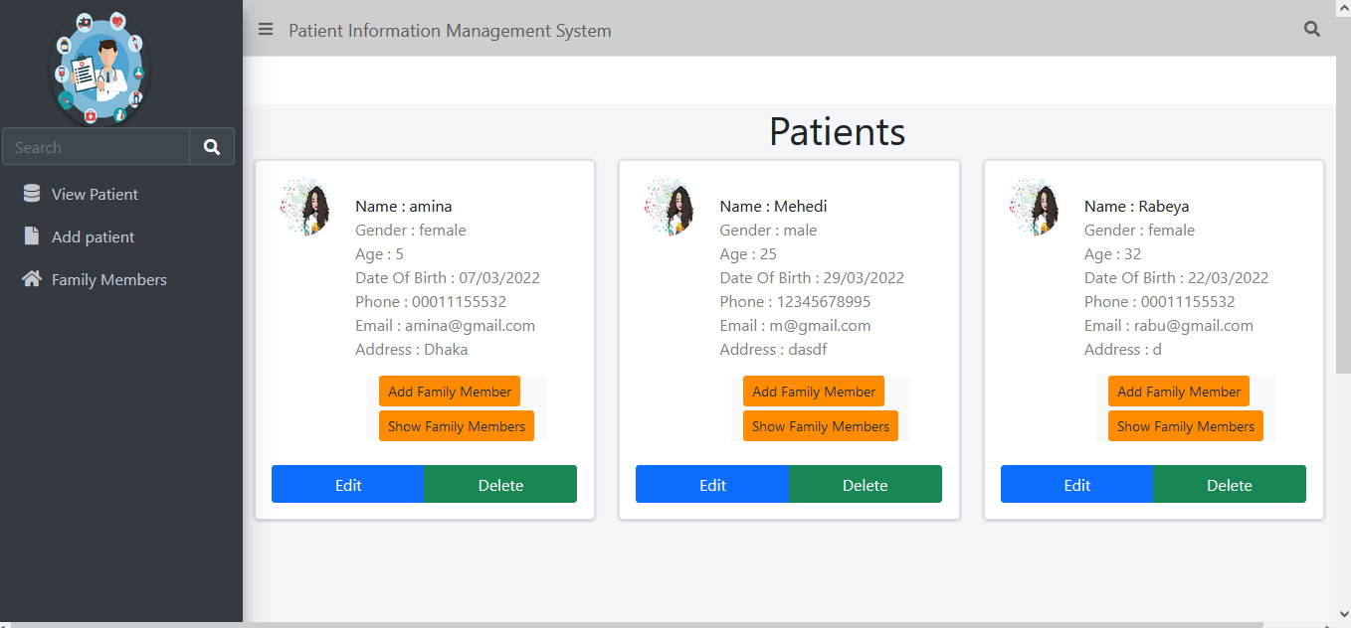Screen dimensions: 1351x628
Task: Click the sidebar search button icon
Action: click(x=212, y=146)
